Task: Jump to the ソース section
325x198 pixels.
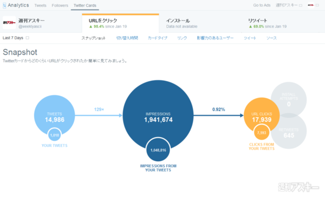Action: 271,38
